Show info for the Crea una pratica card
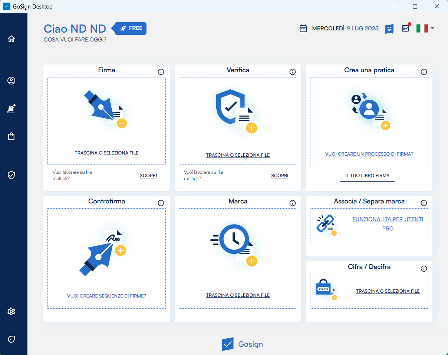Screen dimensions: 448x355 [x=424, y=72]
